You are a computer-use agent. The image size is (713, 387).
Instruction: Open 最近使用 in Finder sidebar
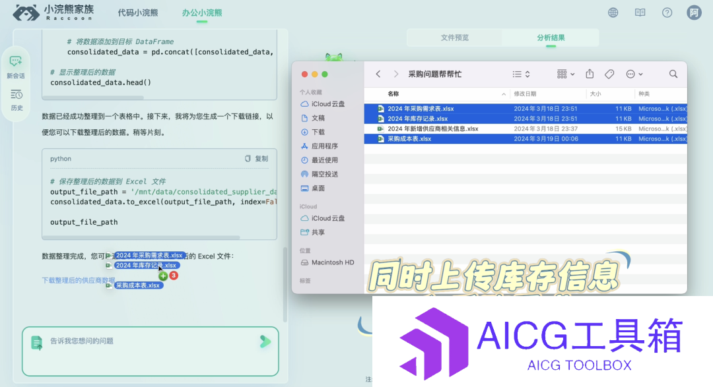(320, 160)
